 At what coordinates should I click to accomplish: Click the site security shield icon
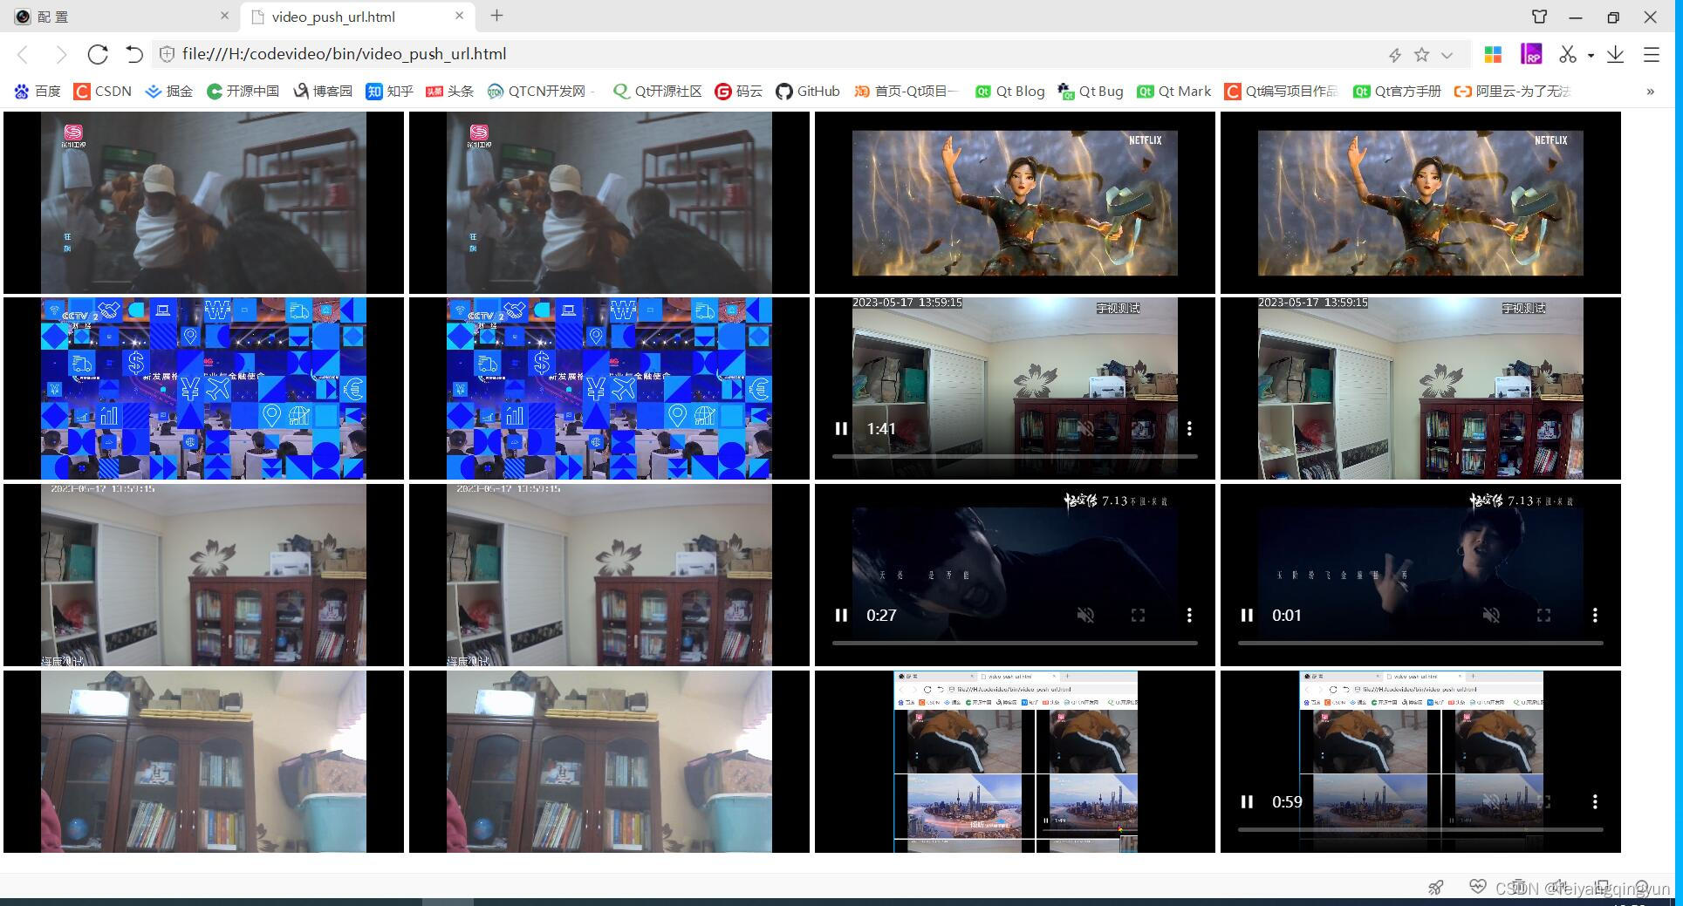pos(167,54)
